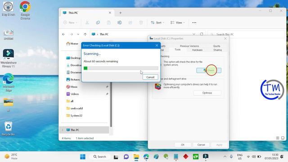Screen dimensions: 288x162
Task: Click the Refresh icon in address bar
Action: tap(202, 34)
